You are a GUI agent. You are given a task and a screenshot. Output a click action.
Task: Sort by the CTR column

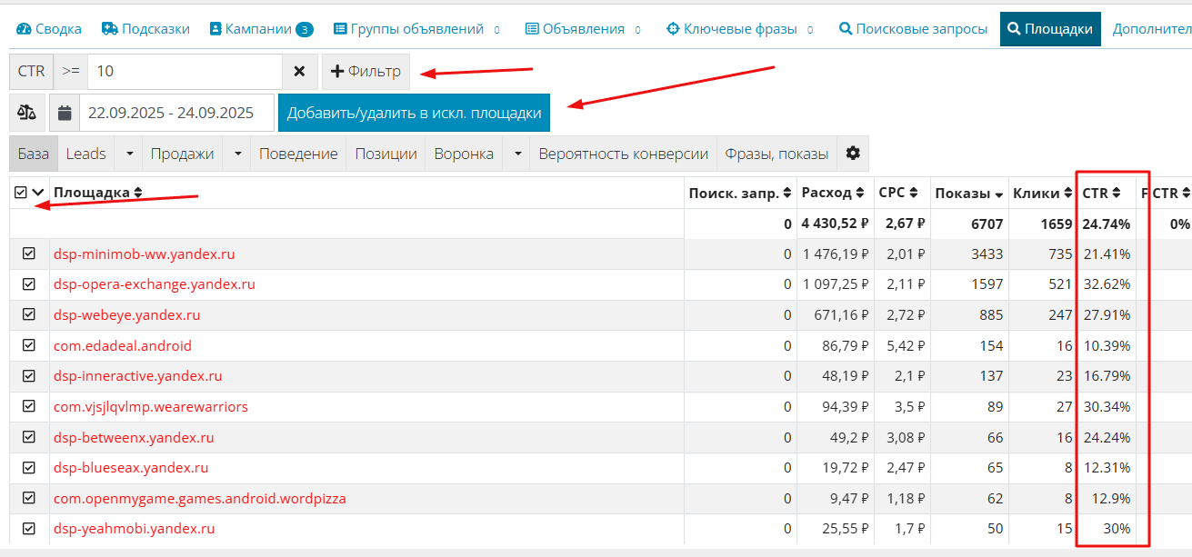click(1101, 193)
